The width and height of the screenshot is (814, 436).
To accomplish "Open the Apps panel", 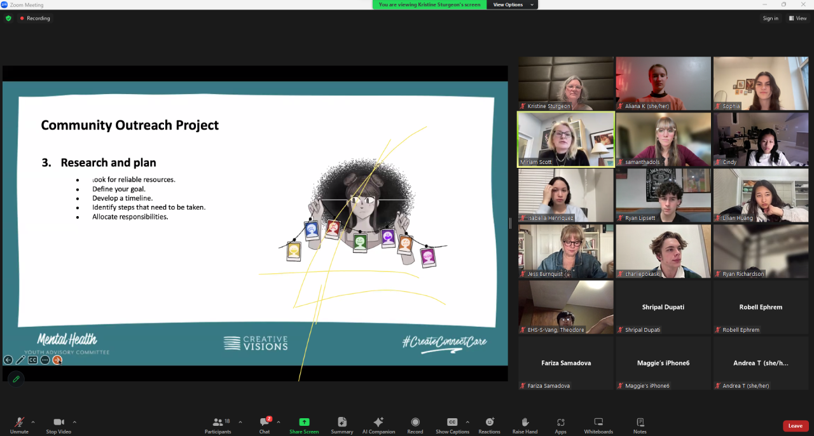I will 560,425.
